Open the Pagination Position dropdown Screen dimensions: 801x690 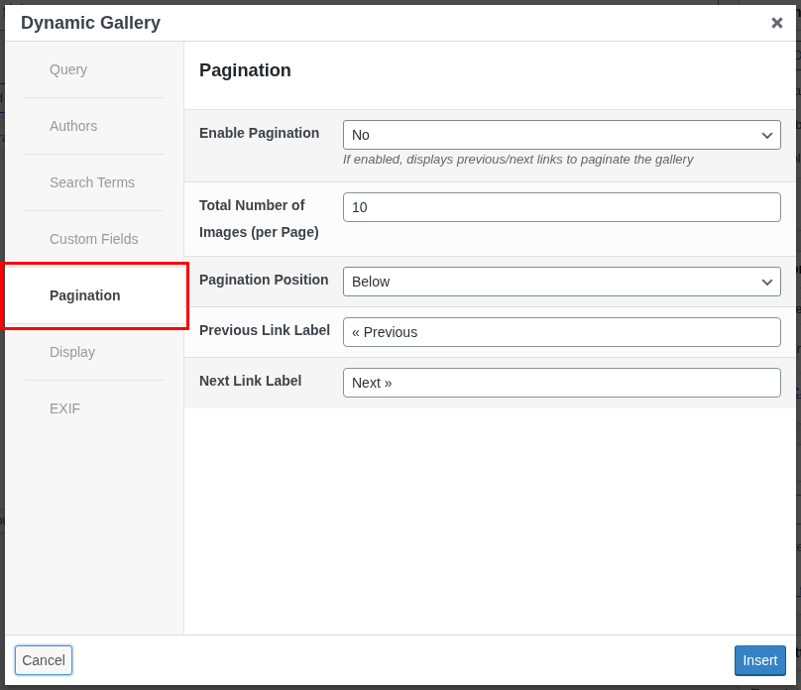(561, 282)
